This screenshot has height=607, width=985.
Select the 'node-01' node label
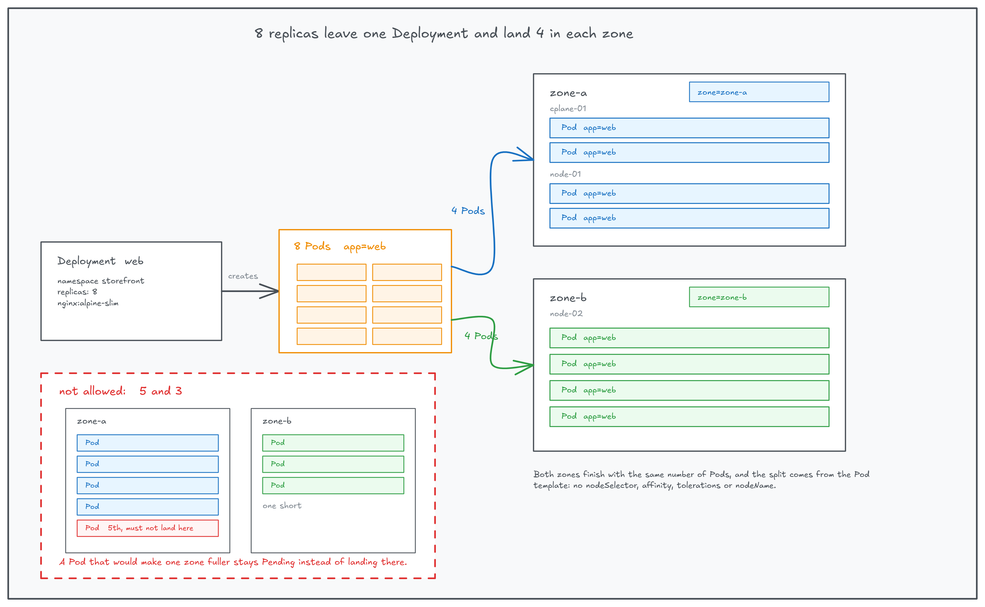[565, 174]
